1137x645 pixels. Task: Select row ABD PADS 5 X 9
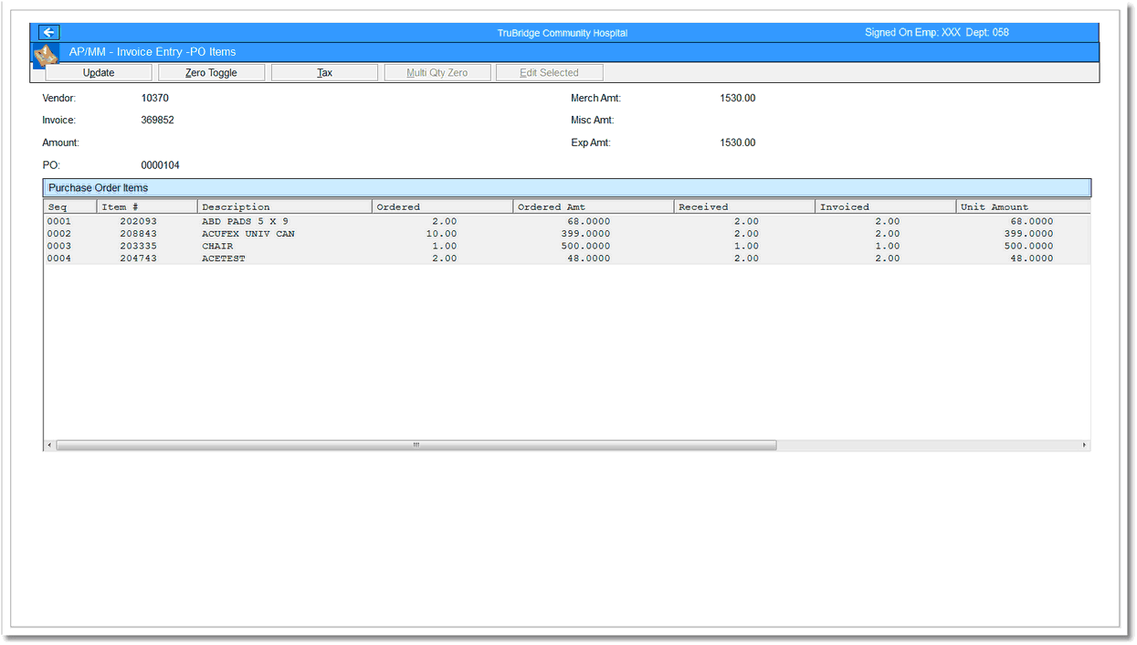click(566, 221)
